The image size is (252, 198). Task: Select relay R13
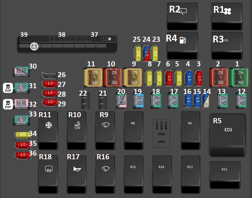click(x=191, y=174)
